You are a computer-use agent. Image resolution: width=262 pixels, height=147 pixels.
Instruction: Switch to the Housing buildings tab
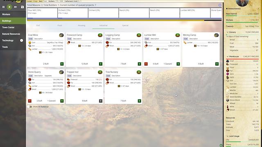[81, 25]
